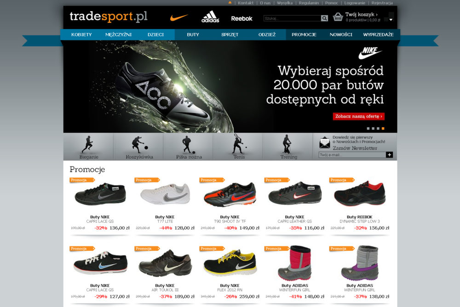Image resolution: width=460 pixels, height=307 pixels.
Task: Open the WYPRZEDAŻE menu item
Action: click(x=379, y=34)
